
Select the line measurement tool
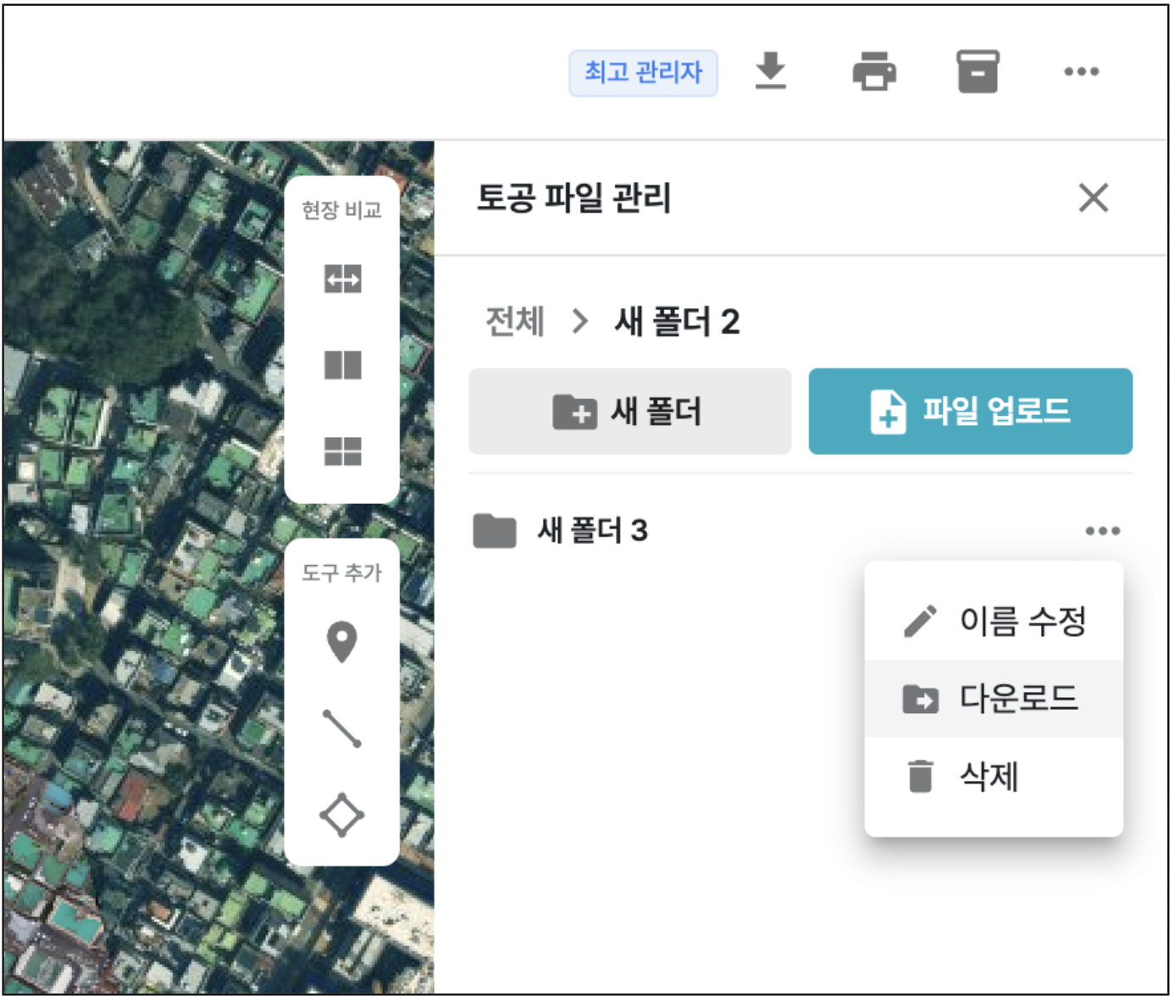[x=342, y=728]
